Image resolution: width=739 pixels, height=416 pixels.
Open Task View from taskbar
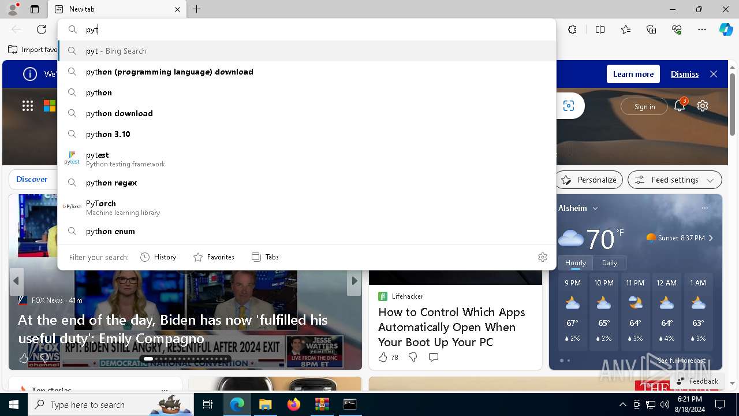click(x=208, y=404)
